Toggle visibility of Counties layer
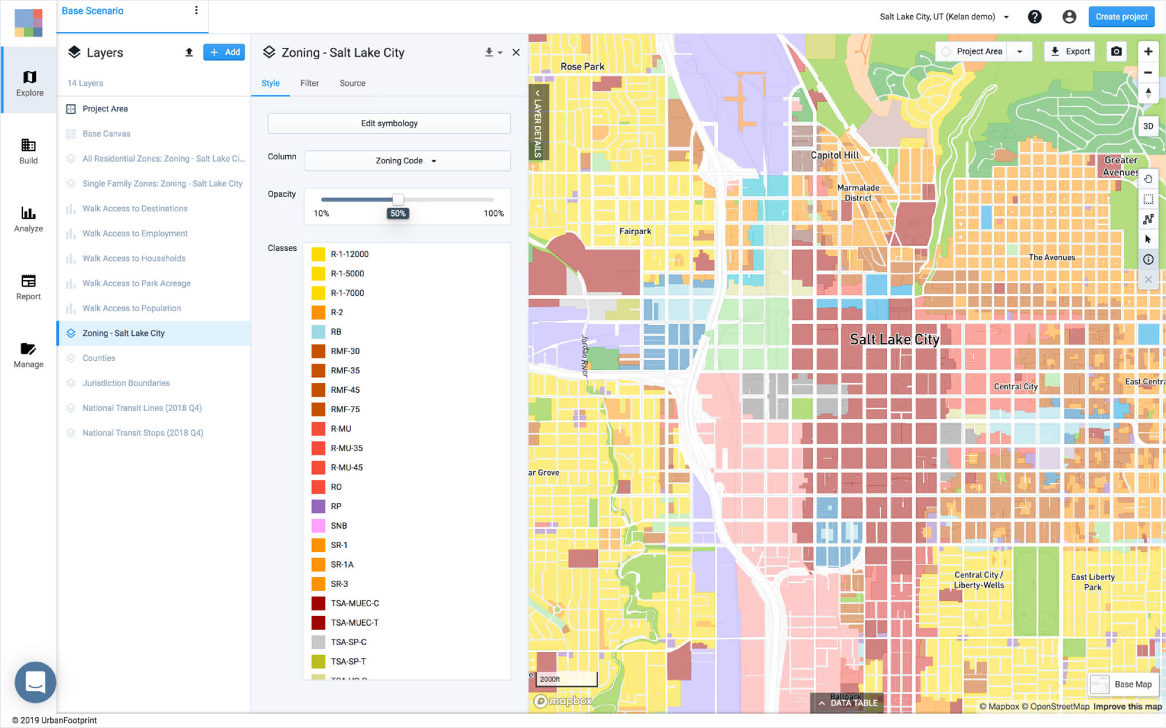The width and height of the screenshot is (1166, 728). (x=70, y=358)
